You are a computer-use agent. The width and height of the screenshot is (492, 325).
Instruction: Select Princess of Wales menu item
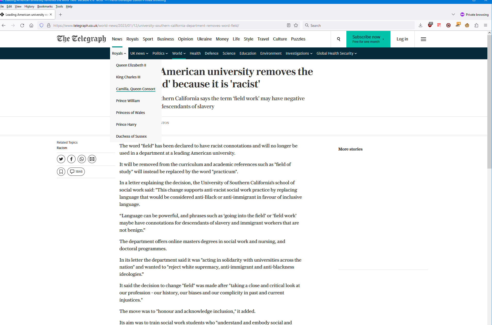(x=130, y=113)
